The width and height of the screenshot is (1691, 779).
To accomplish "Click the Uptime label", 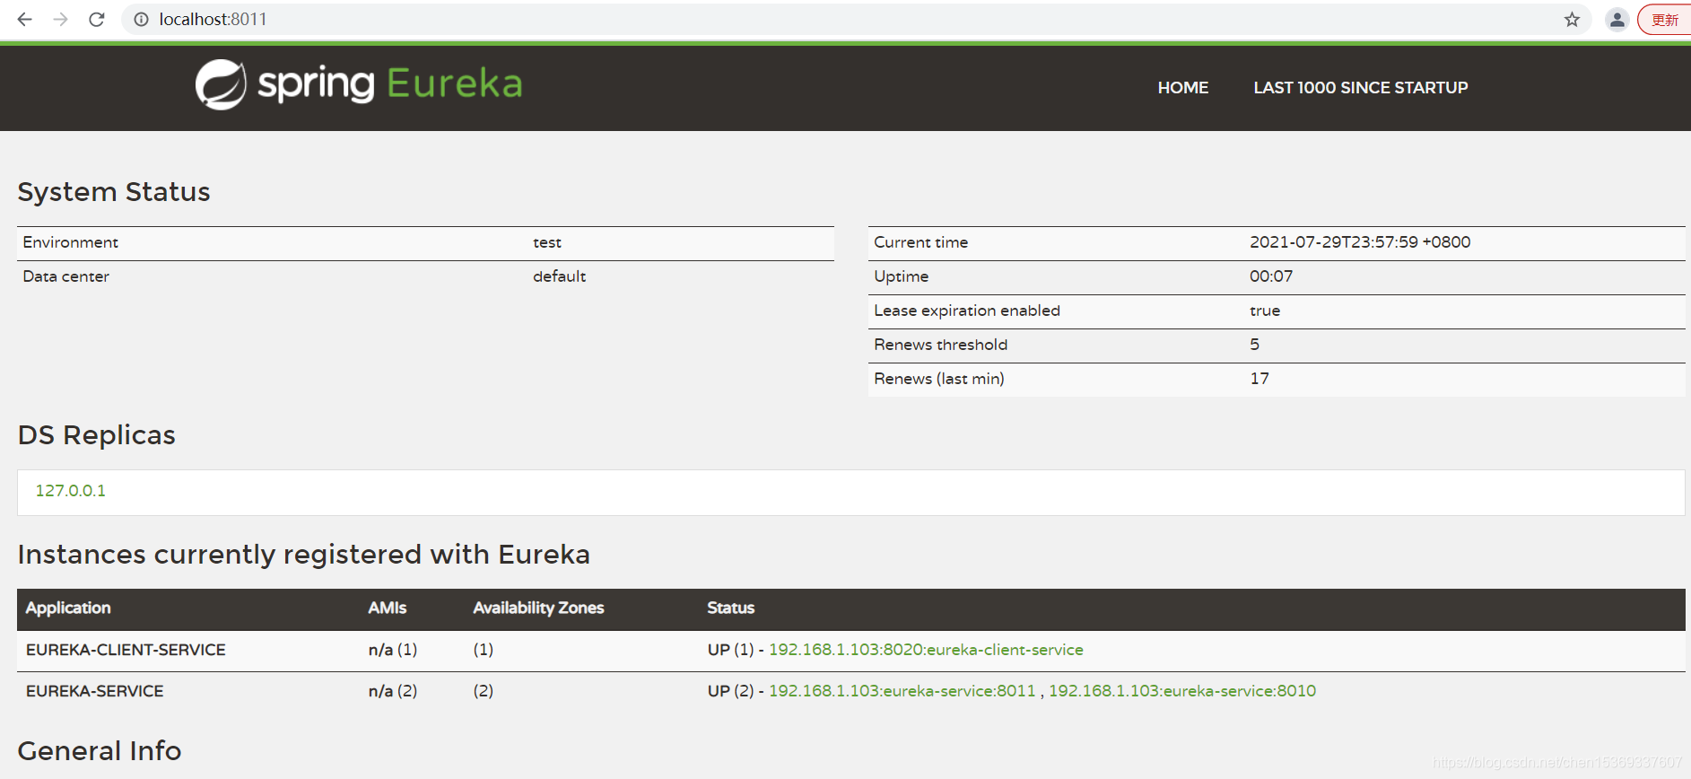I will click(902, 276).
